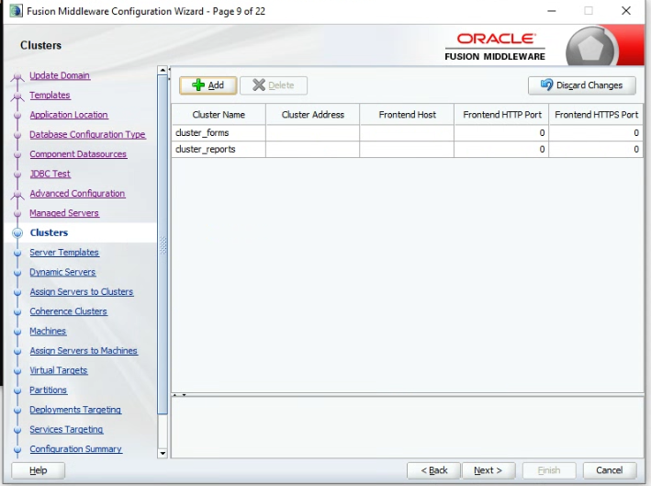Click Discard Changes button

581,85
